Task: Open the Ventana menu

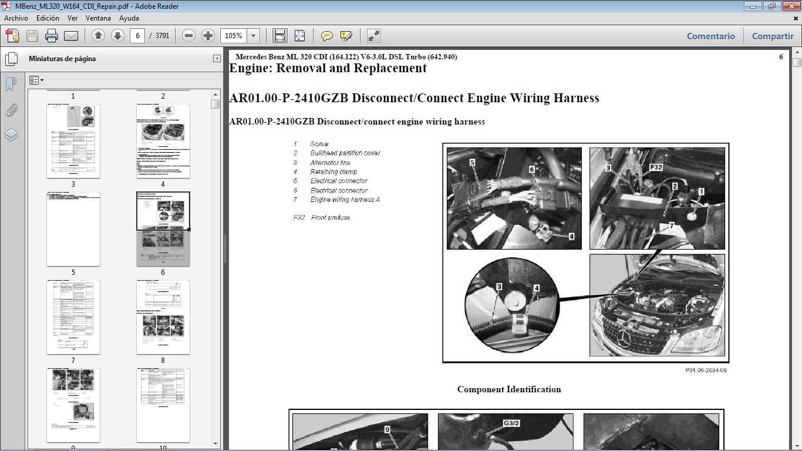Action: [98, 18]
